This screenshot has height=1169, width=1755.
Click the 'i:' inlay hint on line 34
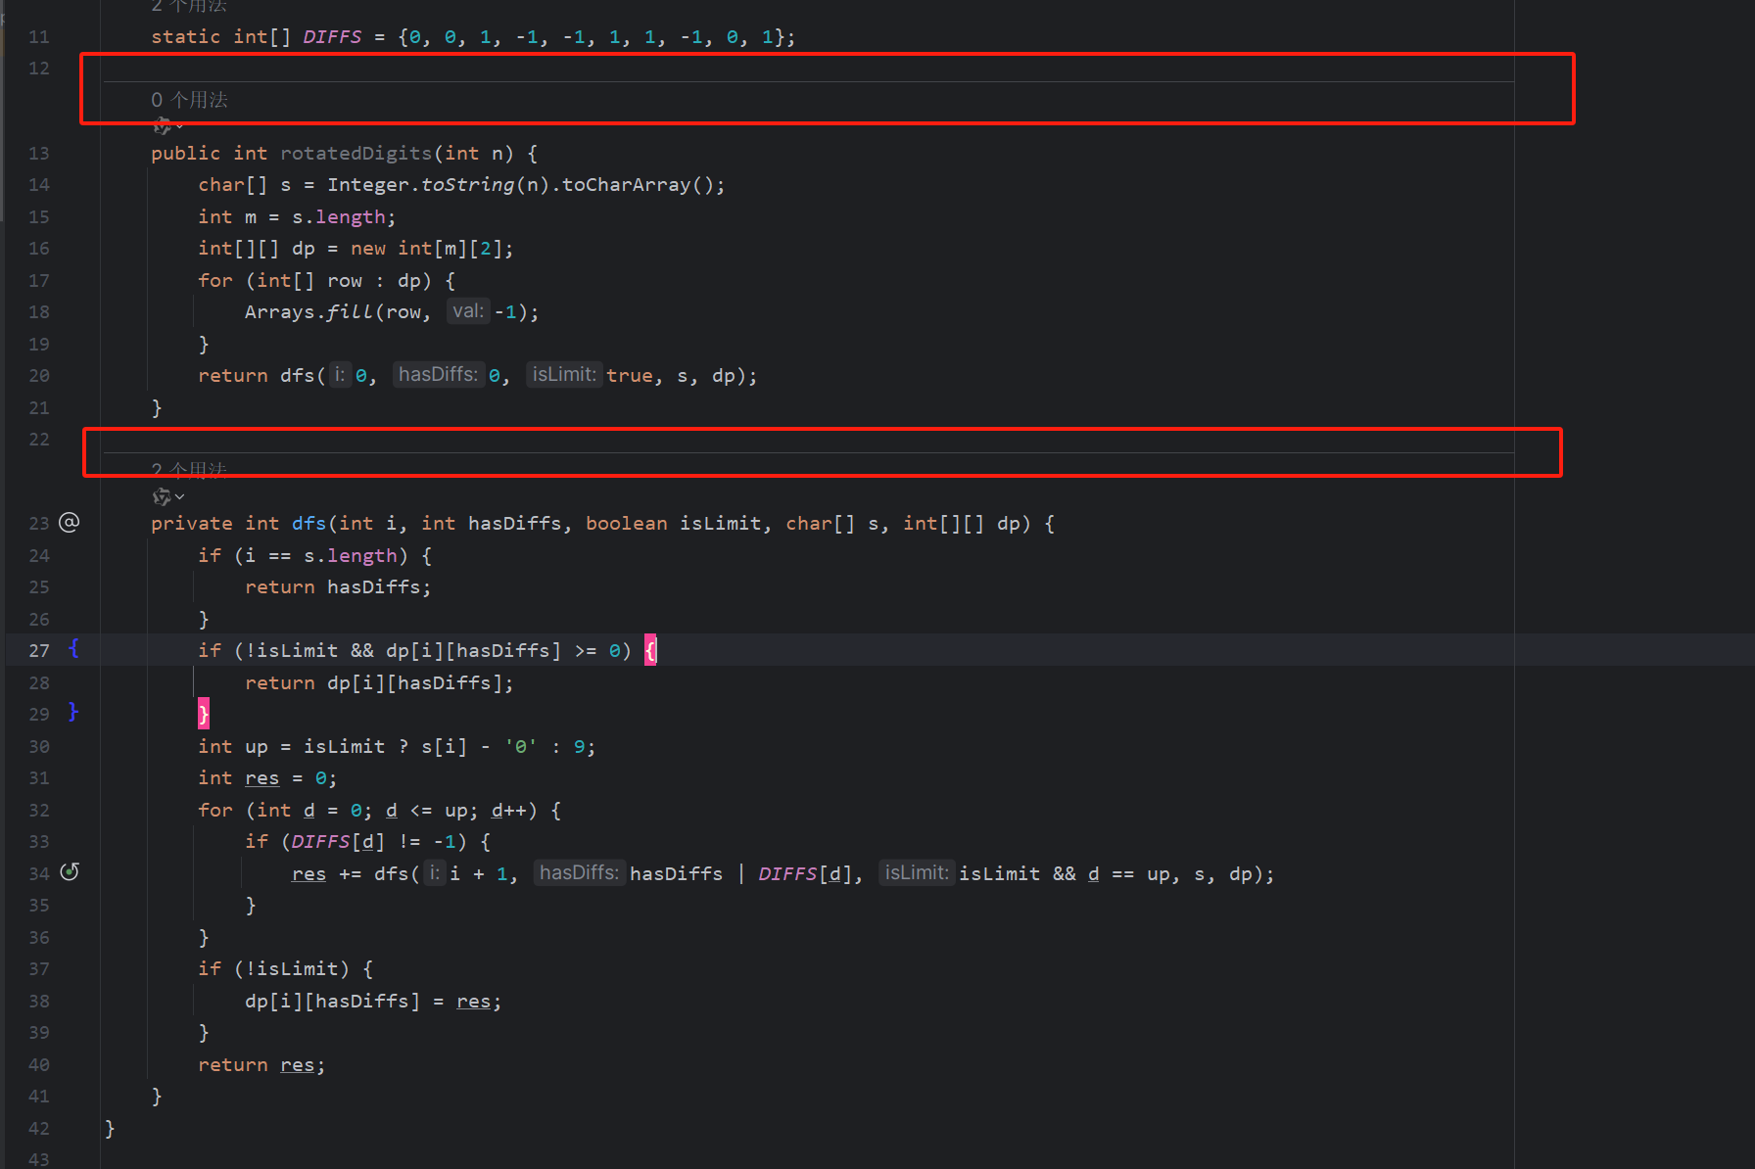(435, 873)
